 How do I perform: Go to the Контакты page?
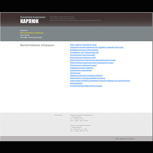pos(25,35)
